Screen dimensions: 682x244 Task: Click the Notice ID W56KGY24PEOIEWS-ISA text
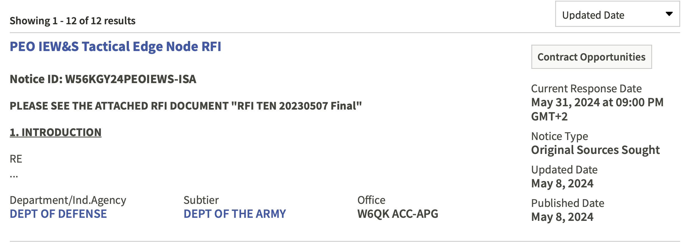(x=103, y=79)
